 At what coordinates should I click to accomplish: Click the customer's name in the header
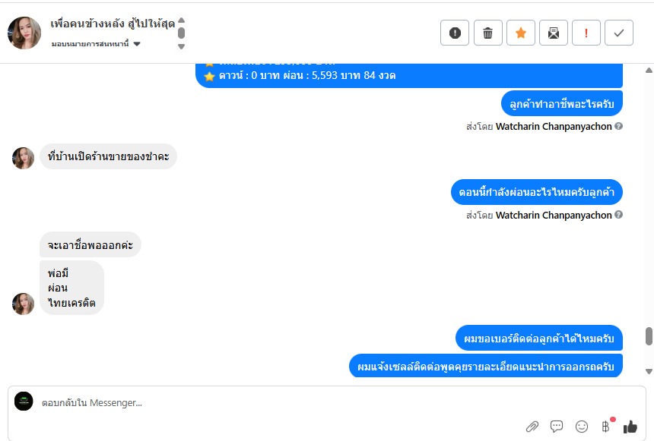point(113,24)
